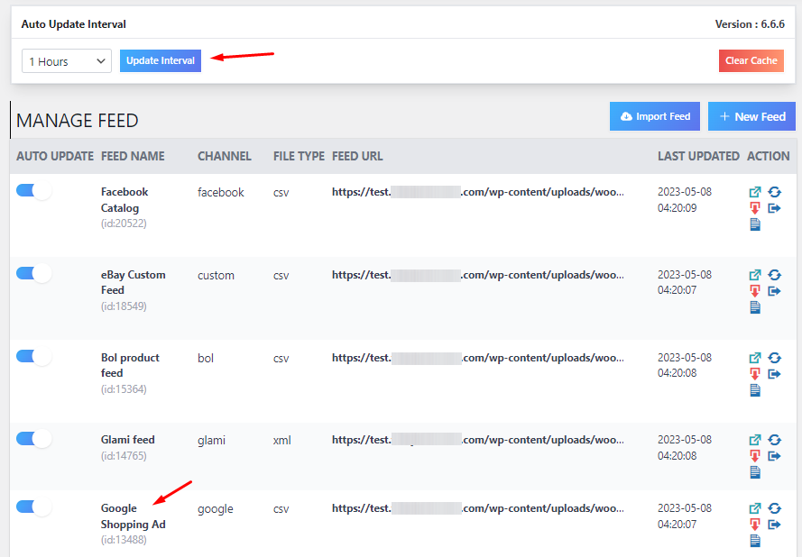Click the Bol product feed name

(x=130, y=365)
